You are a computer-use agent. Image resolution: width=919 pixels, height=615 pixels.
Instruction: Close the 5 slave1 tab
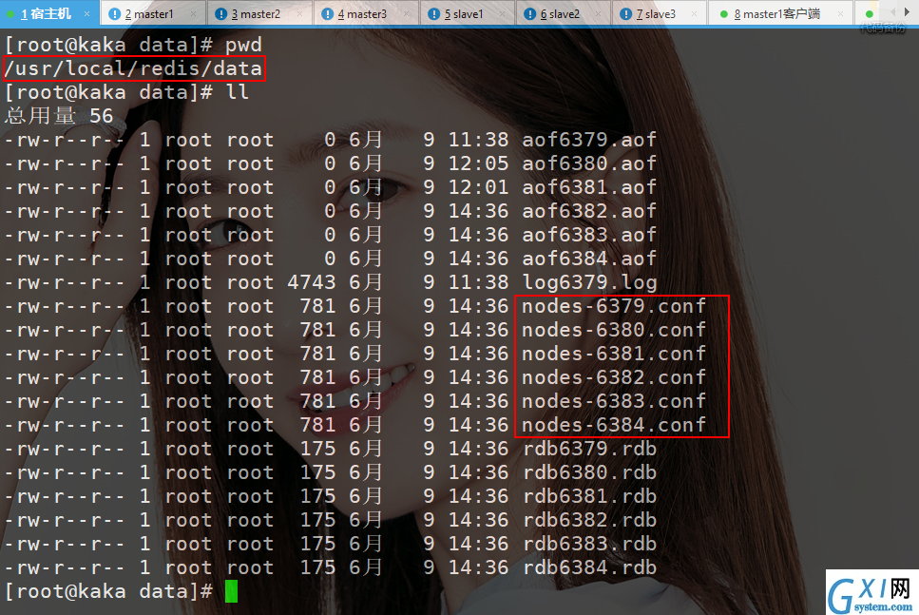503,13
